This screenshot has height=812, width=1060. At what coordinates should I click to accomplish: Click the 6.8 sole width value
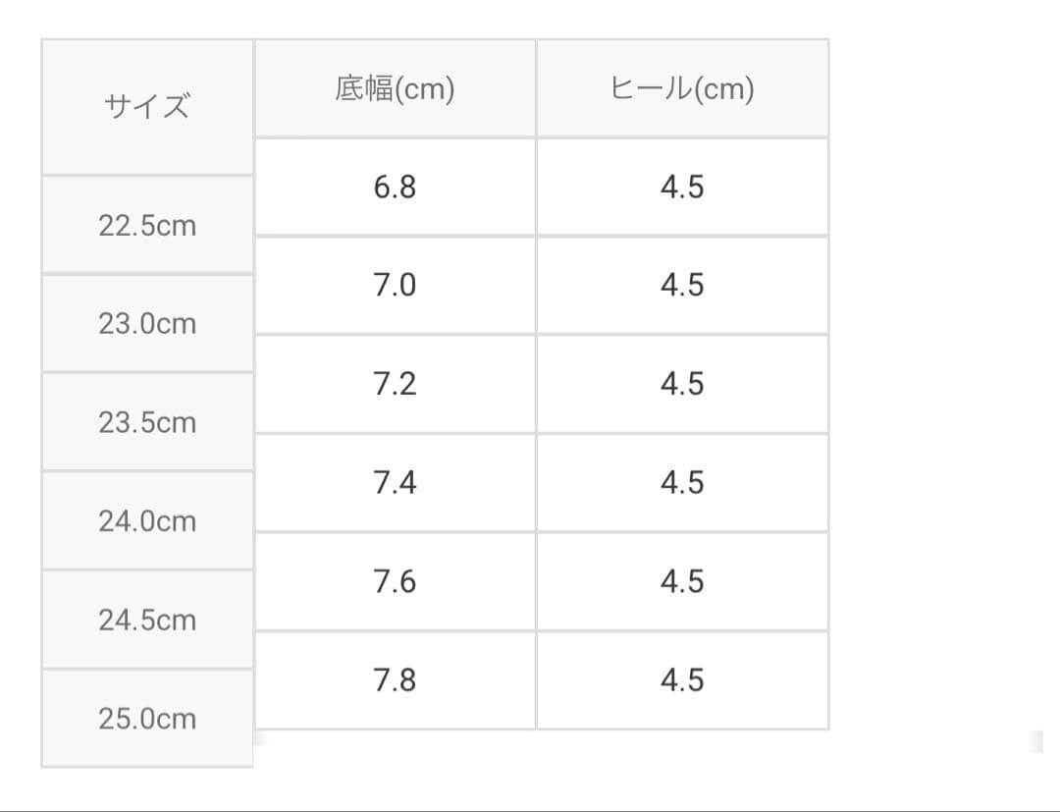tap(395, 187)
